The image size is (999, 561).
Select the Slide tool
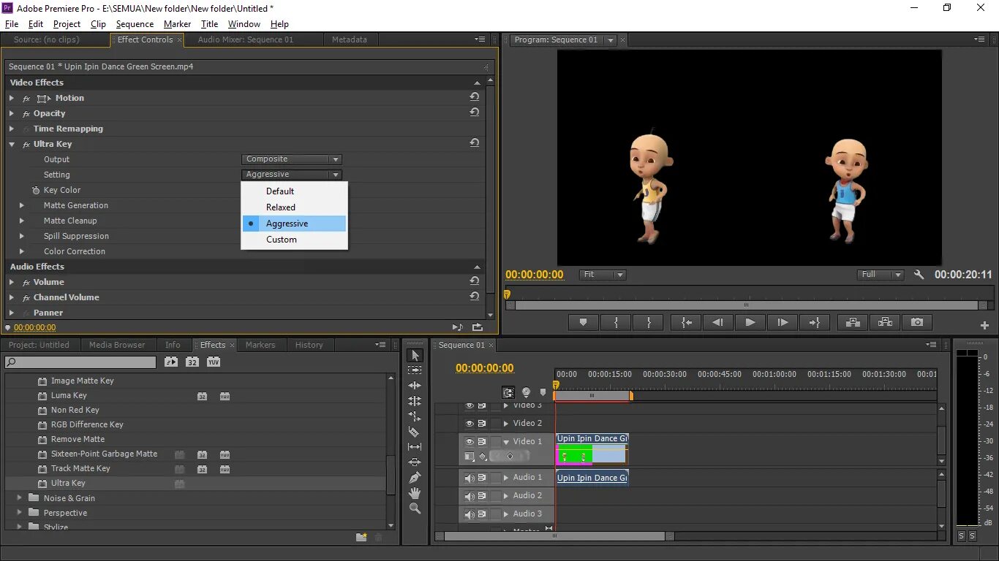[x=415, y=462]
